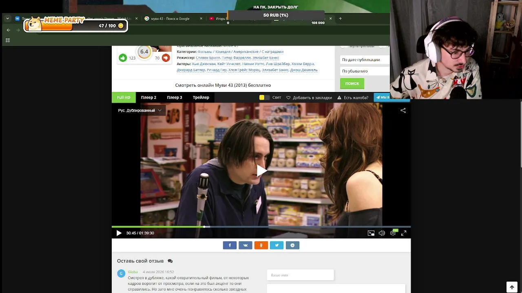Viewport: 522px width, 293px height.
Task: Click the video progress seek bar
Action: pyautogui.click(x=261, y=227)
